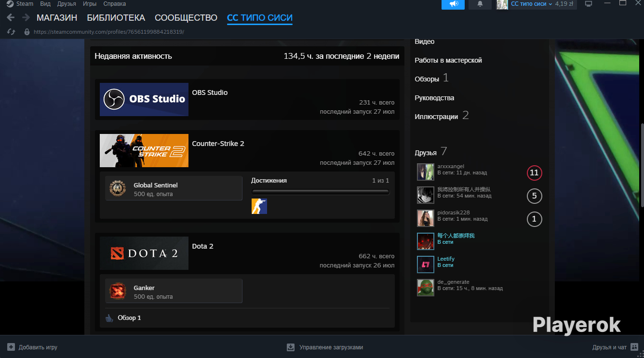Open the Обзор 1 link under Dota 2
The width and height of the screenshot is (644, 358).
coord(129,318)
